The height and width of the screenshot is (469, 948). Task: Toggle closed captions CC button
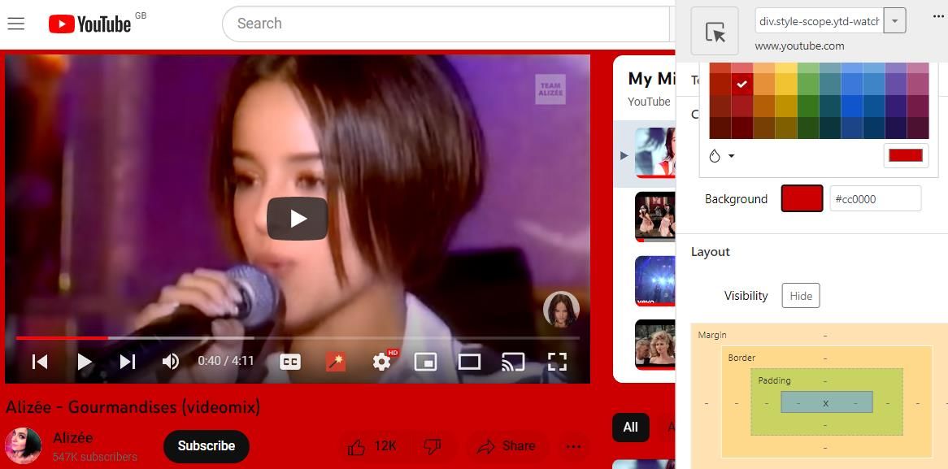[x=290, y=362]
